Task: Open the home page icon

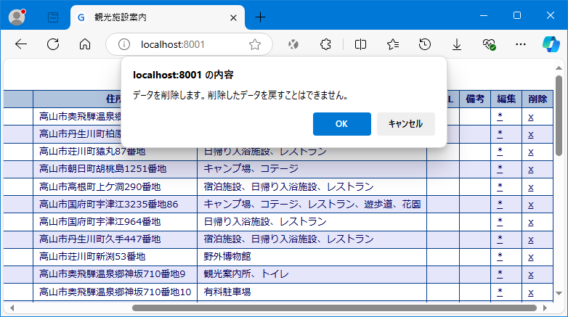Action: (x=85, y=44)
